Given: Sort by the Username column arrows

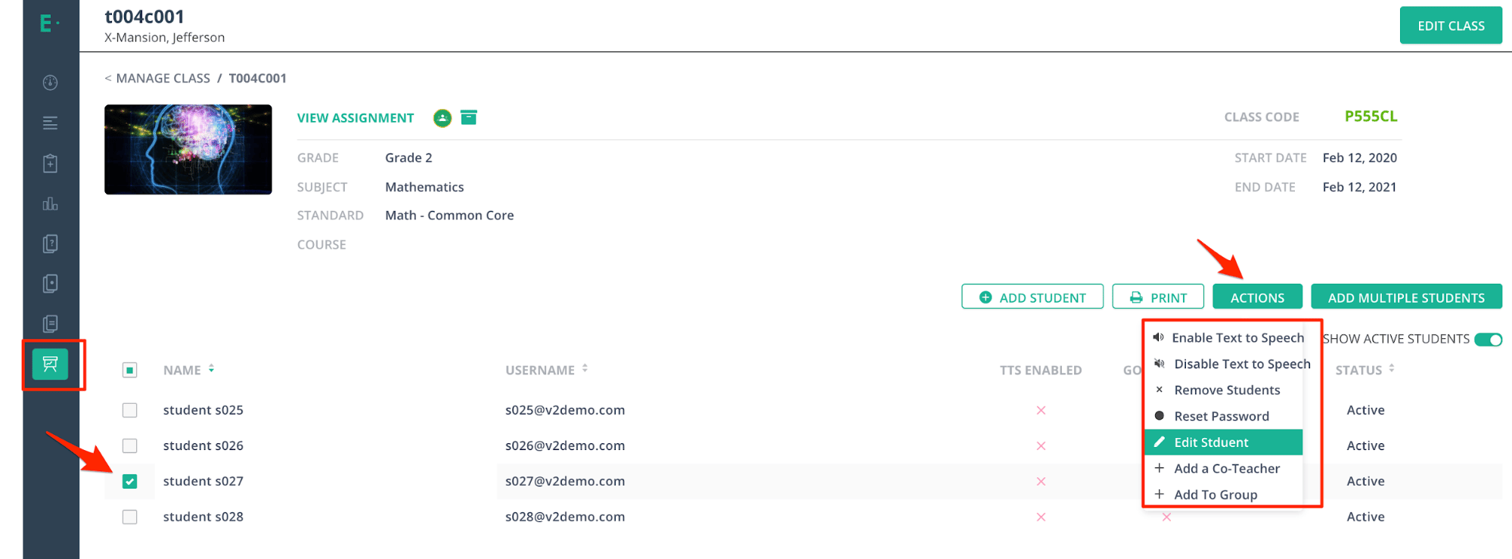Looking at the screenshot, I should click(585, 368).
